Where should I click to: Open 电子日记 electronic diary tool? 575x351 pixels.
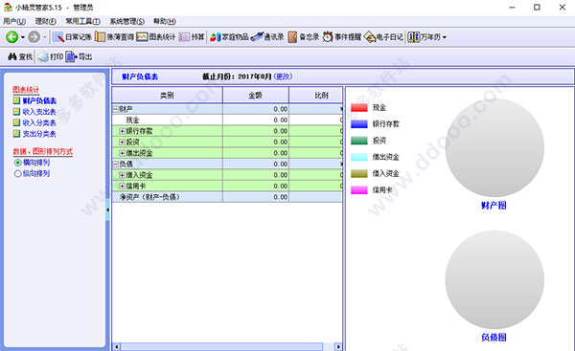(383, 37)
